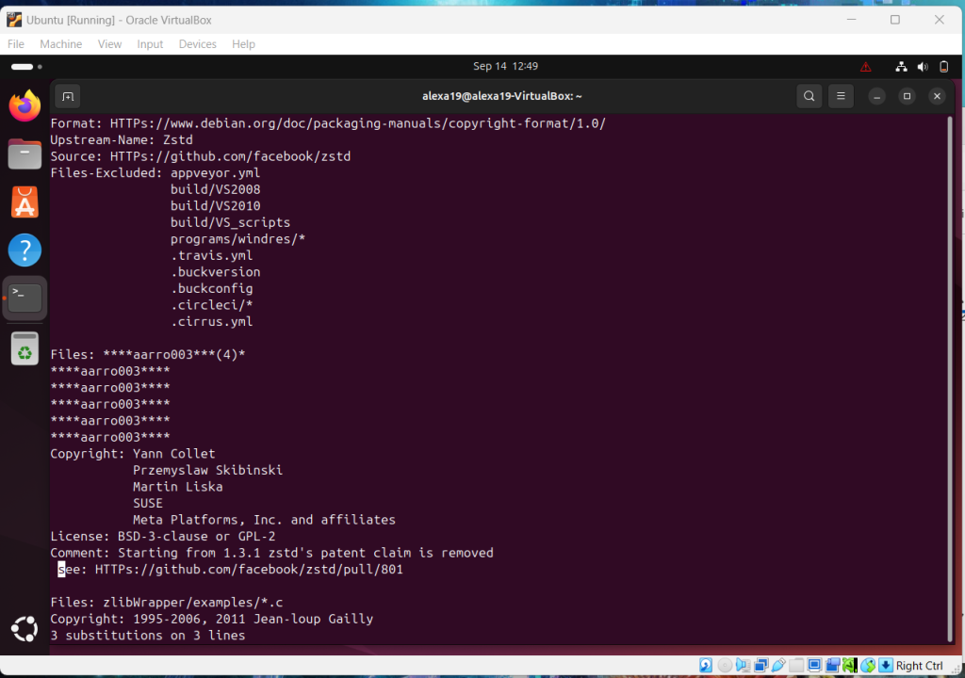
Task: Click the red warning indicator in top bar
Action: [x=866, y=67]
